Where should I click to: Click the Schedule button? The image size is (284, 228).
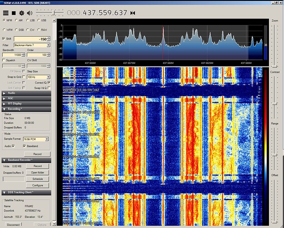coord(37,179)
